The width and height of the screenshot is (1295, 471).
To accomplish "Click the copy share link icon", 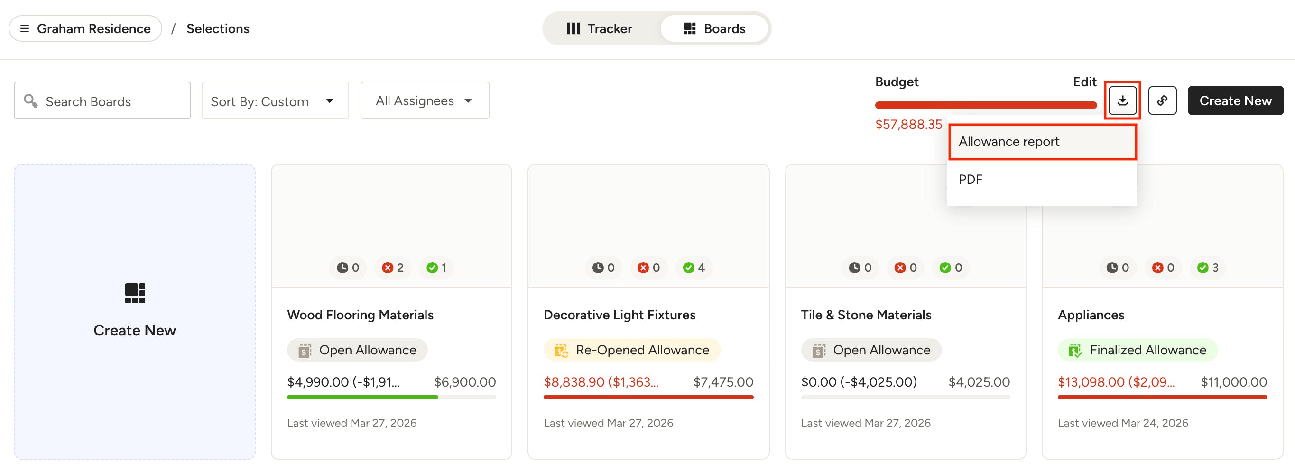I will click(1162, 100).
